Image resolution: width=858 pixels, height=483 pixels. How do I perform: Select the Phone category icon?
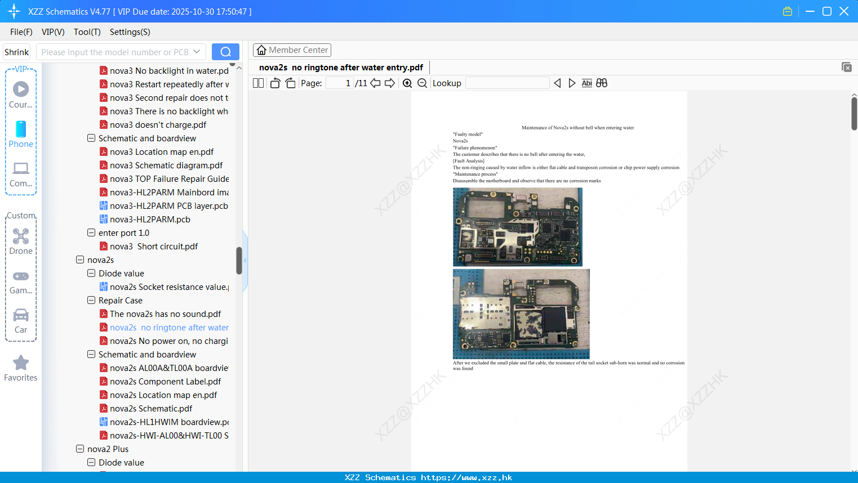tap(21, 135)
